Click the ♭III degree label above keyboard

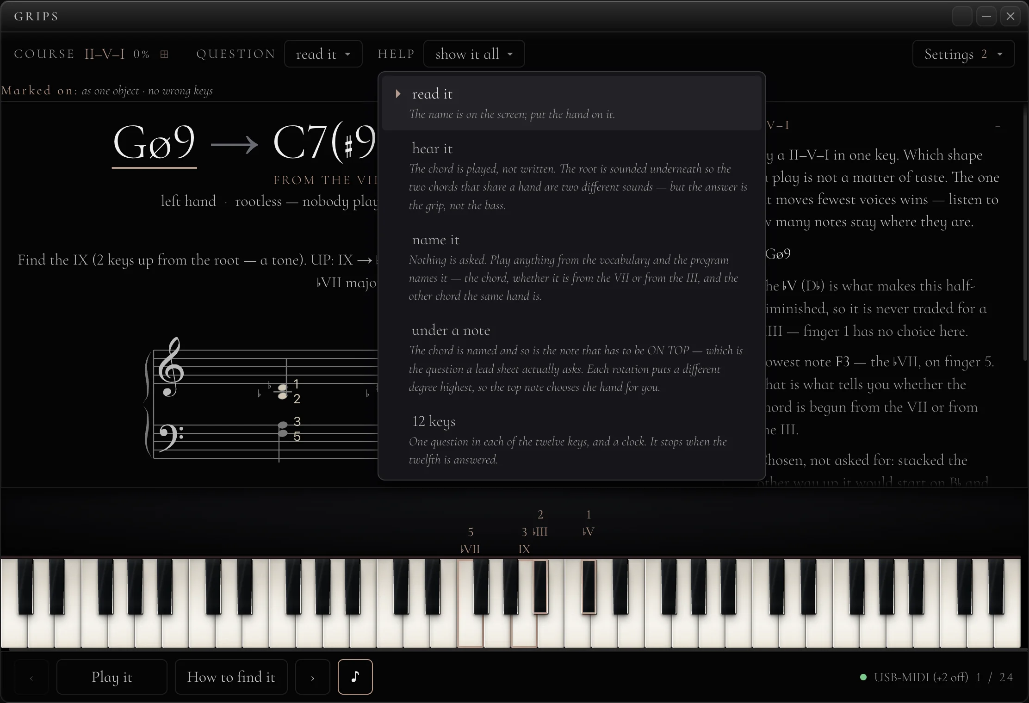coord(540,531)
